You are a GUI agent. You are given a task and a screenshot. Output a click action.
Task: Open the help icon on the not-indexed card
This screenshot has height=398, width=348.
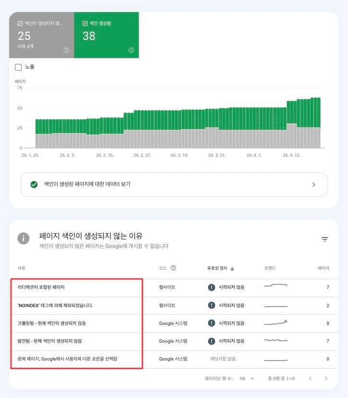tap(66, 50)
